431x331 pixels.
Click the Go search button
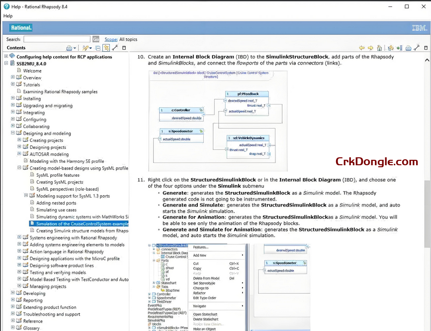pos(95,39)
